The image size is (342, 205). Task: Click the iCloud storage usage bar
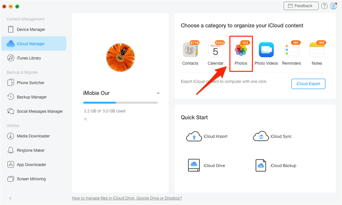[x=120, y=103]
